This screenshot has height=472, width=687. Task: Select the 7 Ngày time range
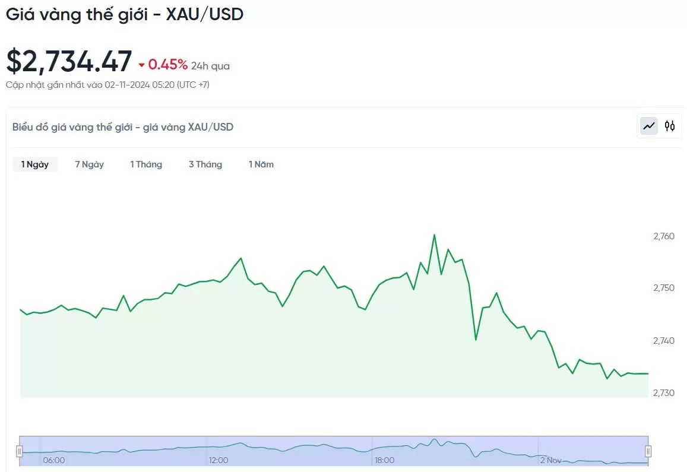click(x=90, y=164)
